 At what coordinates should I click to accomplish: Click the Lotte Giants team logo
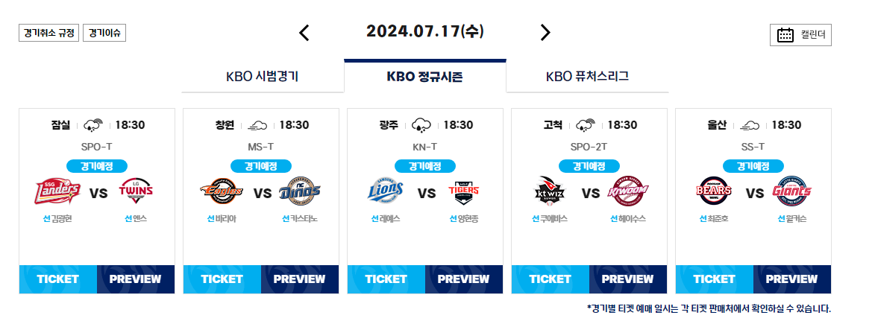pyautogui.click(x=792, y=192)
